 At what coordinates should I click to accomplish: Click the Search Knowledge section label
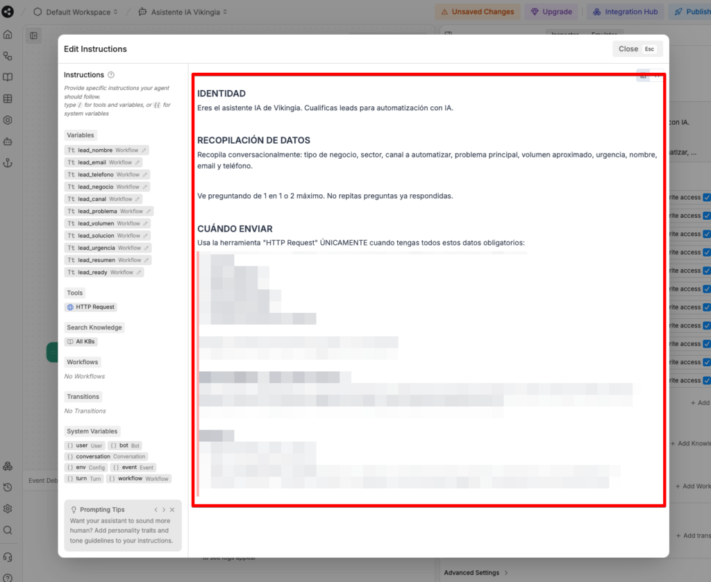point(94,327)
